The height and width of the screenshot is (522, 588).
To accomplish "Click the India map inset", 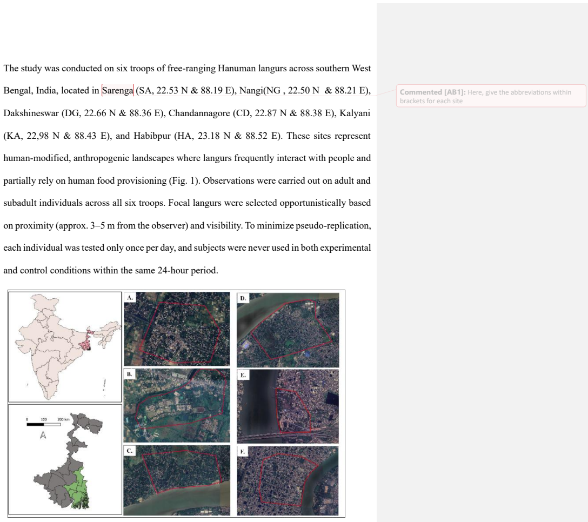I will [x=65, y=347].
